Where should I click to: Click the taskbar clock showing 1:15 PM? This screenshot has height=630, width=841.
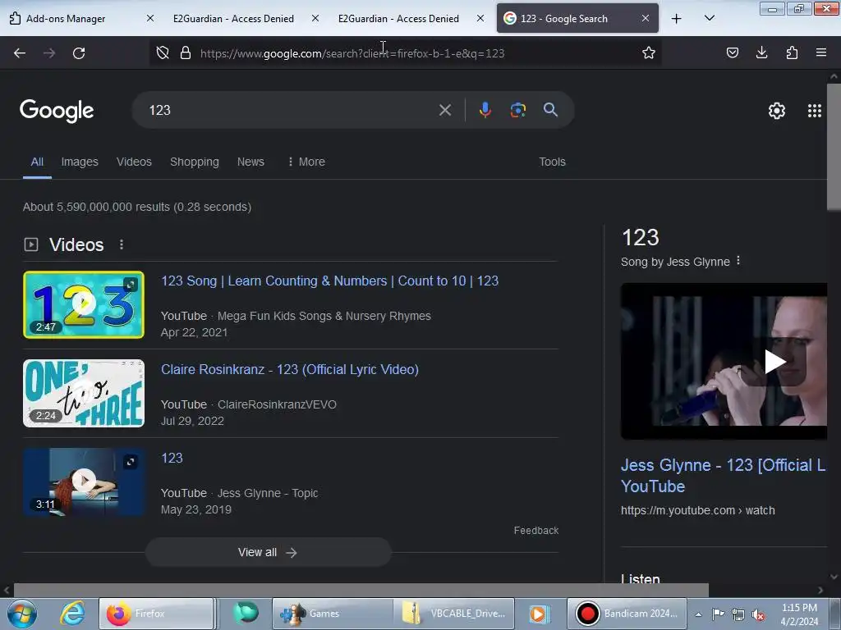(x=799, y=614)
